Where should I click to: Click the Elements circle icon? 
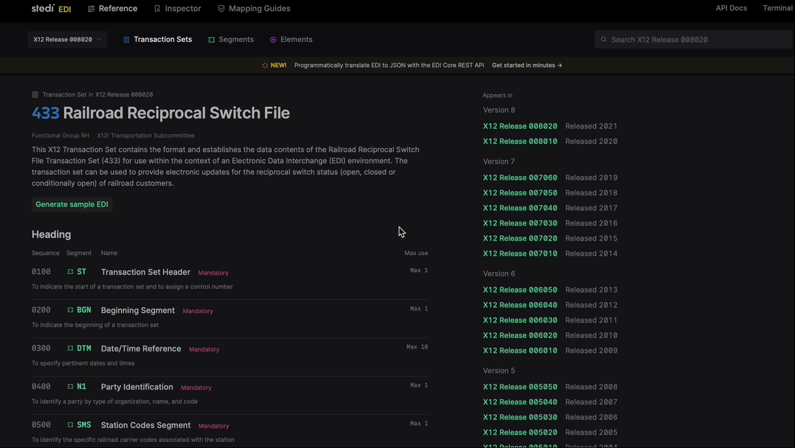273,40
